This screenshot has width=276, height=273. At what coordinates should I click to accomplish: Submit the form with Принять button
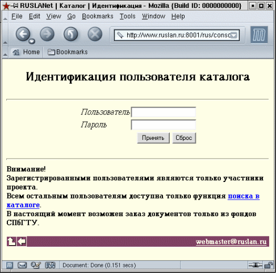153,138
